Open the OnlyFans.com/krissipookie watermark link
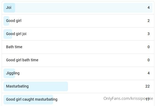 (x=128, y=99)
